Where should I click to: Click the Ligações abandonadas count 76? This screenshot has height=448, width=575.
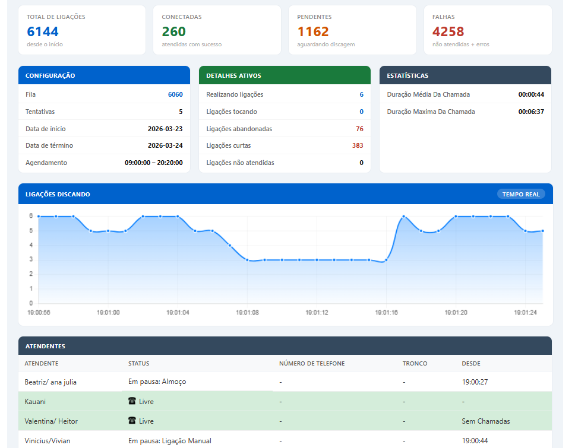coord(359,129)
